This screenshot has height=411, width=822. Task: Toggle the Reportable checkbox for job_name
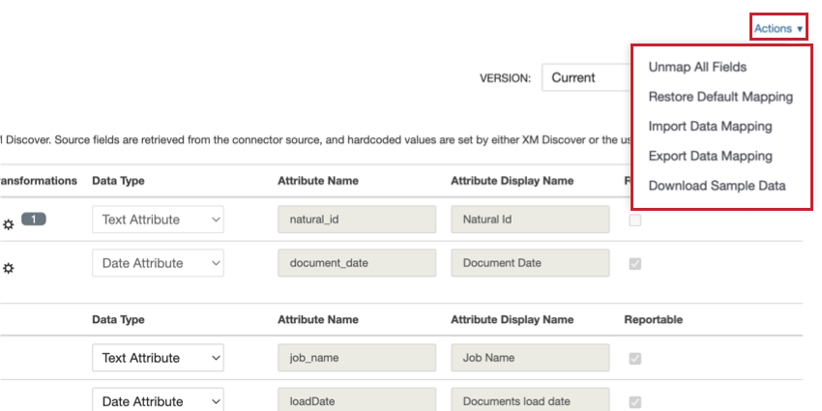click(x=634, y=358)
